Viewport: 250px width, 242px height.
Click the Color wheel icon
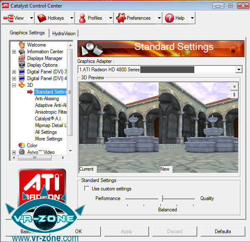[x=22, y=146]
